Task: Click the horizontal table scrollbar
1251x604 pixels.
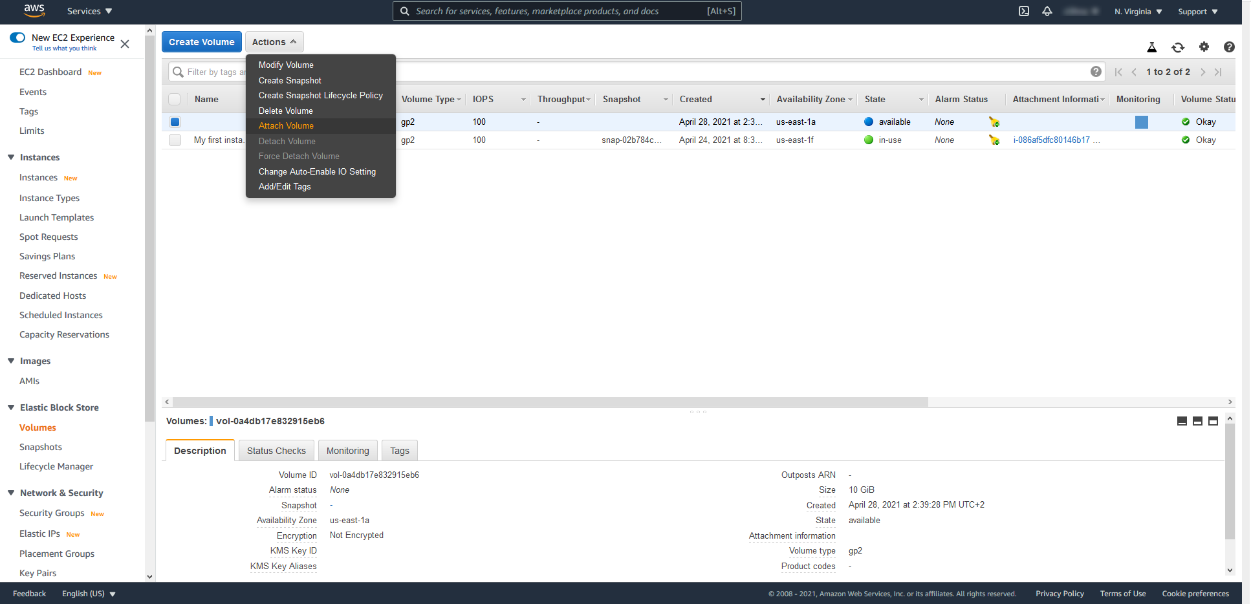Action: coord(550,402)
